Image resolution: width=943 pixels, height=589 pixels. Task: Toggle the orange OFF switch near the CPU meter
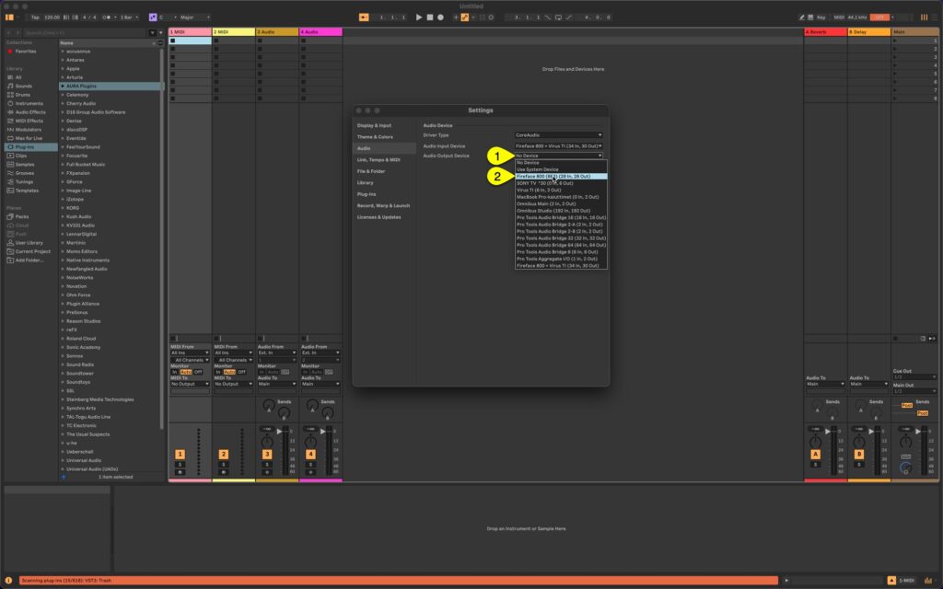point(879,17)
